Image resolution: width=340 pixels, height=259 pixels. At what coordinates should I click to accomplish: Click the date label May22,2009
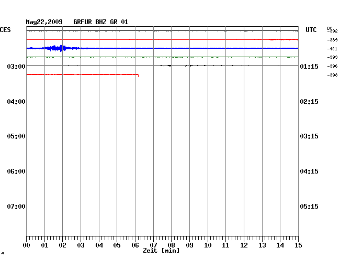point(44,22)
